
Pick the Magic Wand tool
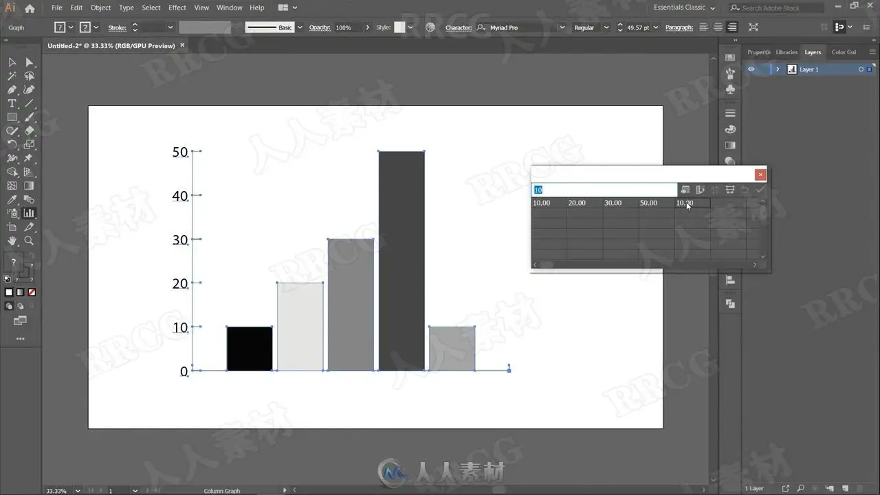pos(12,76)
